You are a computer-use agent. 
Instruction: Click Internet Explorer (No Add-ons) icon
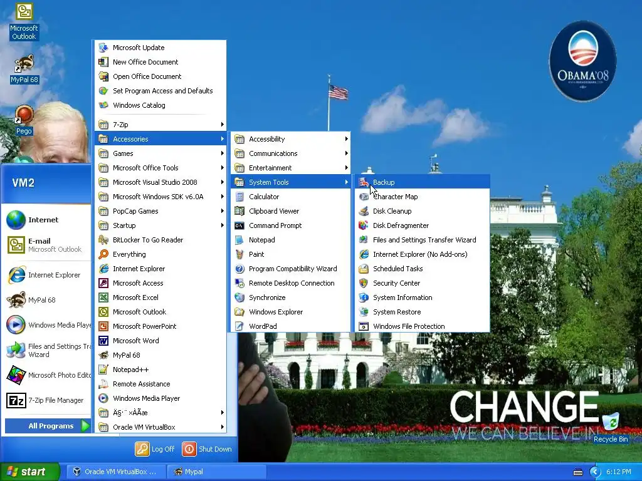tap(364, 254)
